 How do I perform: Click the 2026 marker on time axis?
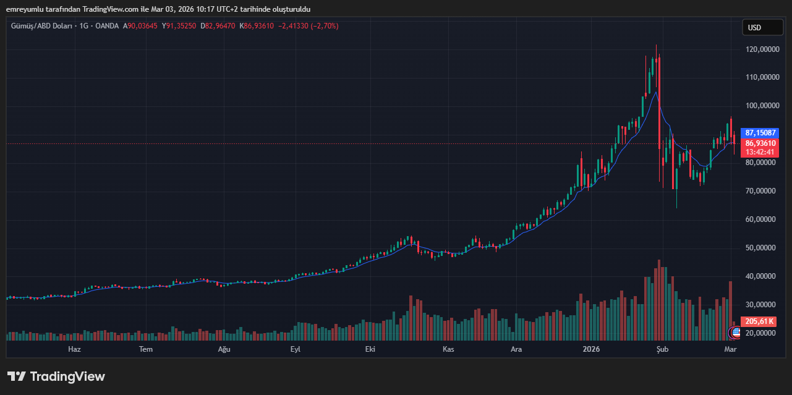click(592, 349)
